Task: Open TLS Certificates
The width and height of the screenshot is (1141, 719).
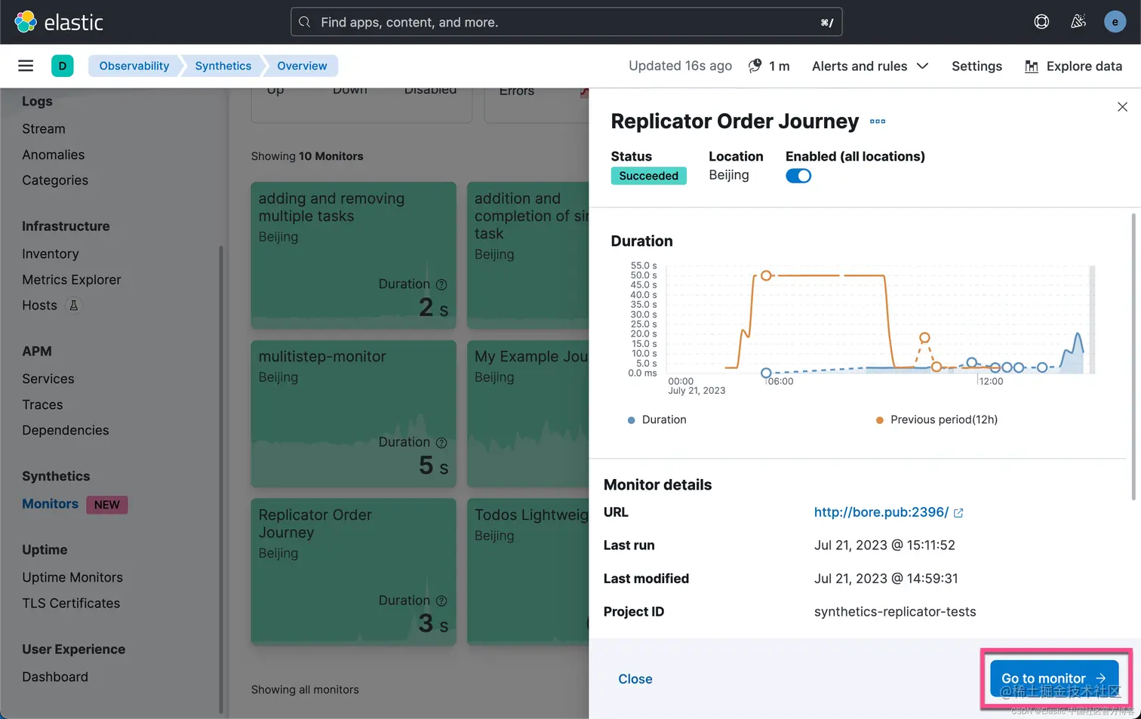Action: 71,604
